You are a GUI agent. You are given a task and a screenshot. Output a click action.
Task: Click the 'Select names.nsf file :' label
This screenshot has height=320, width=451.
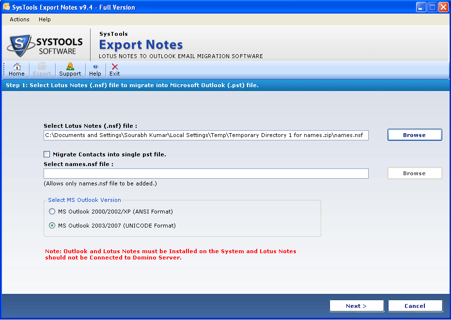(x=78, y=164)
